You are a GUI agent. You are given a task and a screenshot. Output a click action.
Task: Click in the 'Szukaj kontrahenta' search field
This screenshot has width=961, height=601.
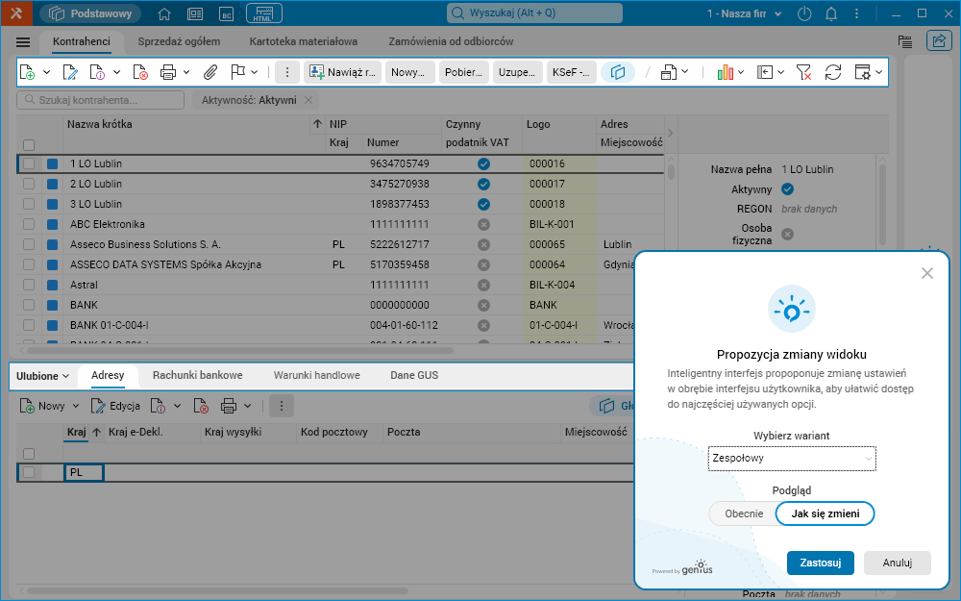pyautogui.click(x=101, y=100)
